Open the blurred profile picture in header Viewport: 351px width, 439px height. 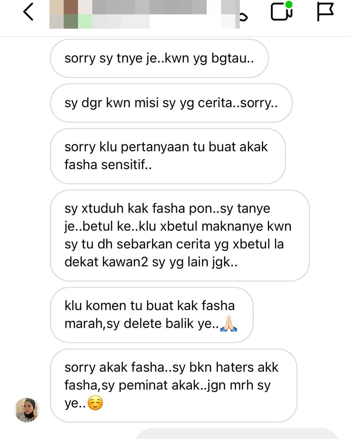coord(71,14)
